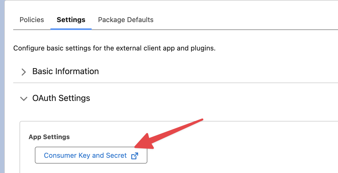Click the blue strip along the left edge
This screenshot has width=338, height=173.
coord(2,87)
